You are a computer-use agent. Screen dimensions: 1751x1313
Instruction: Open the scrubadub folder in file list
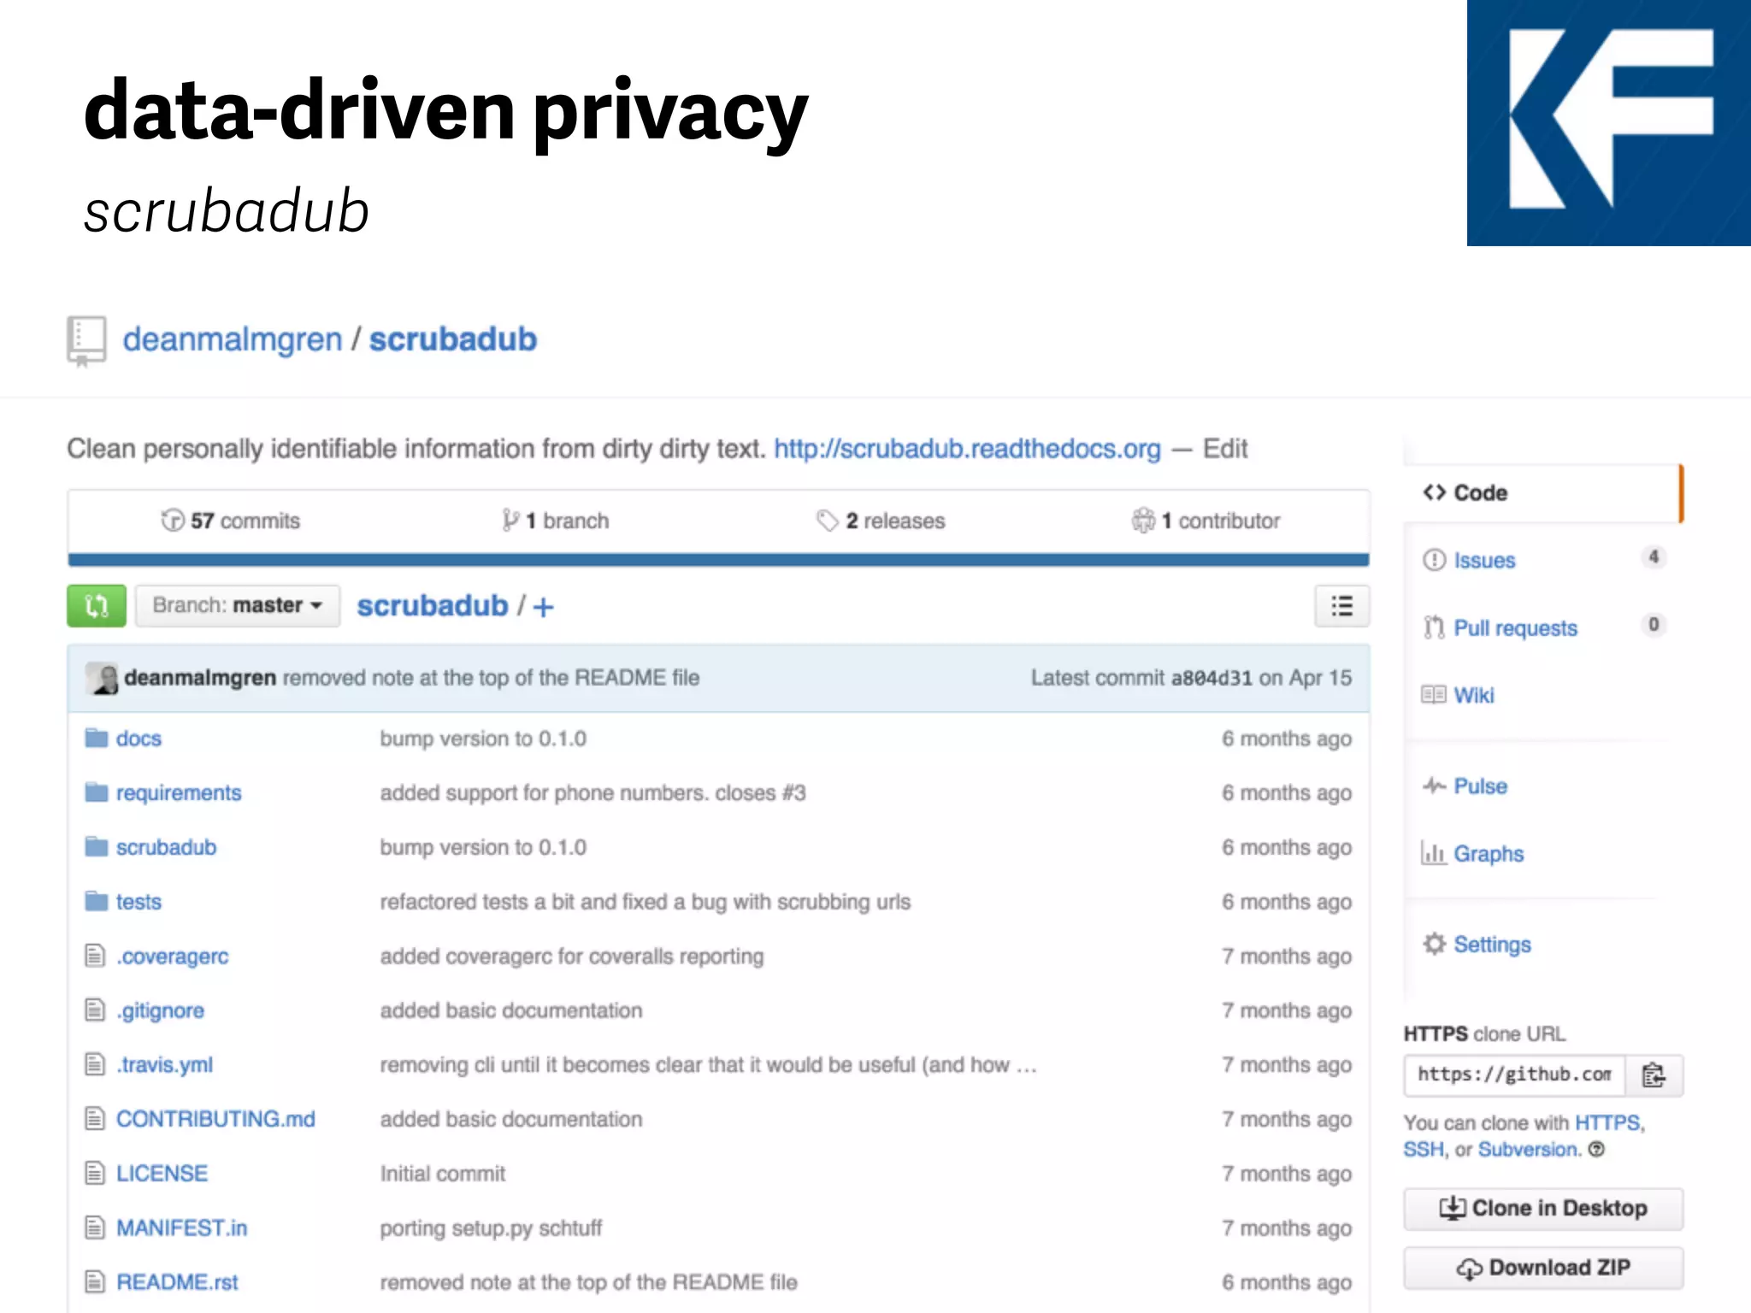point(166,847)
